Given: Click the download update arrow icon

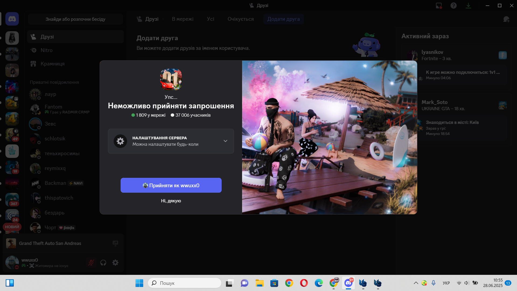Looking at the screenshot, I should 468,5.
